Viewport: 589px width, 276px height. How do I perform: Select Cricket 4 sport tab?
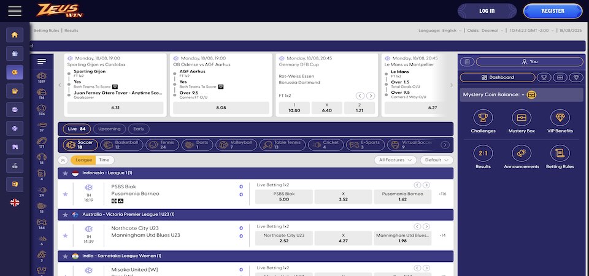[x=325, y=145]
